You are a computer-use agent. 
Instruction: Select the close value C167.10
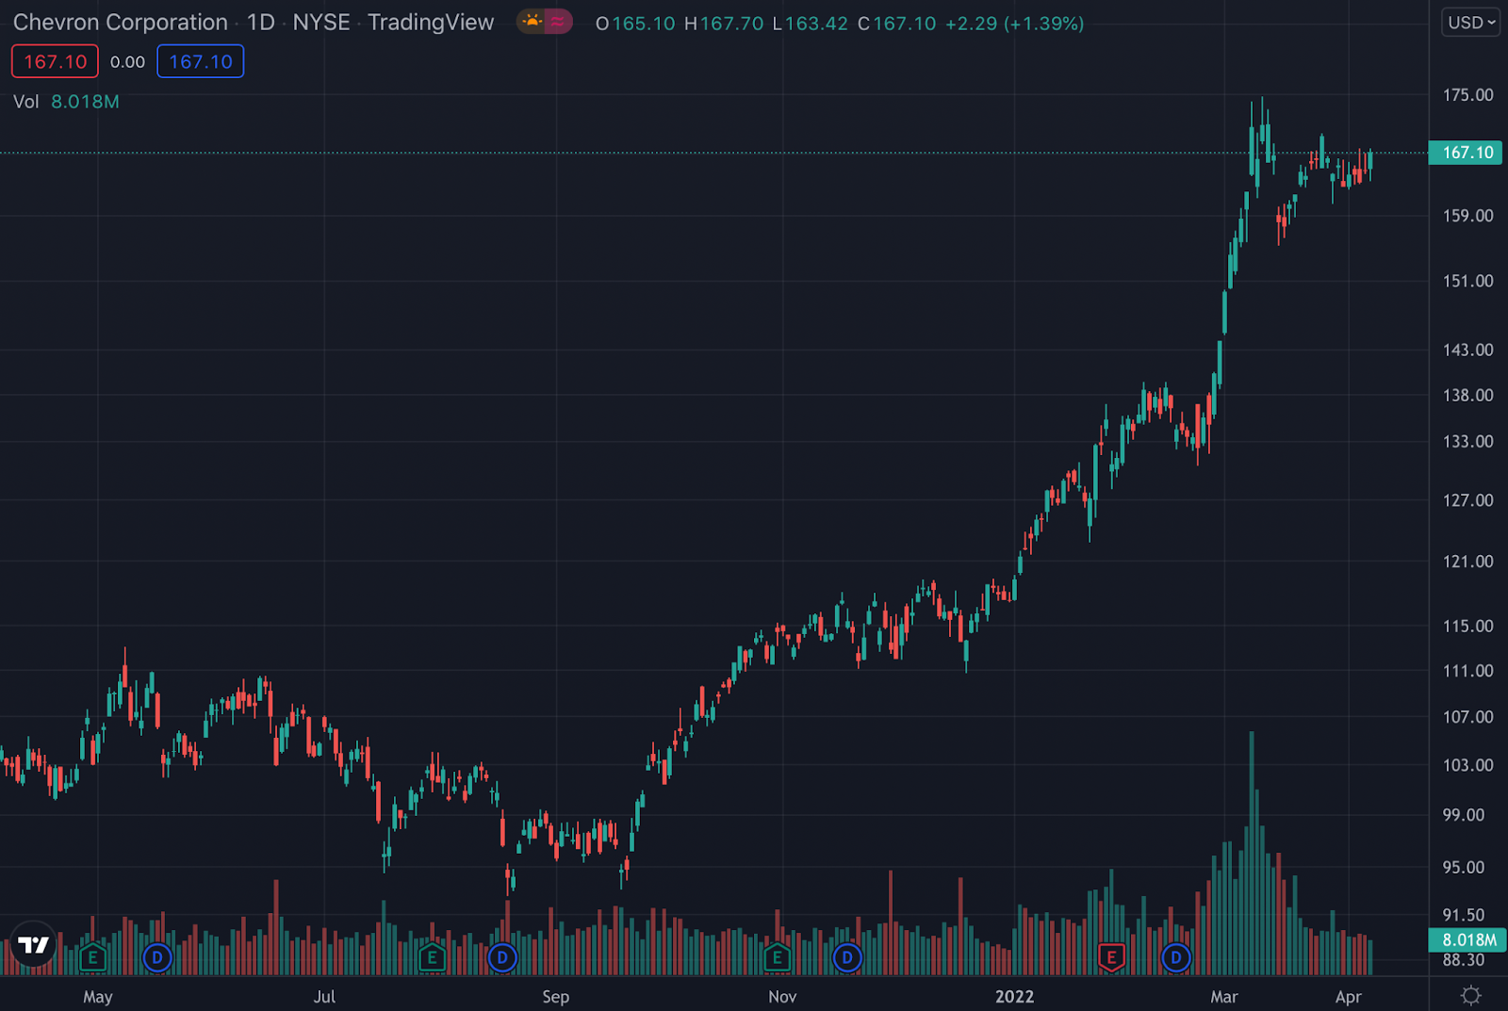point(897,24)
